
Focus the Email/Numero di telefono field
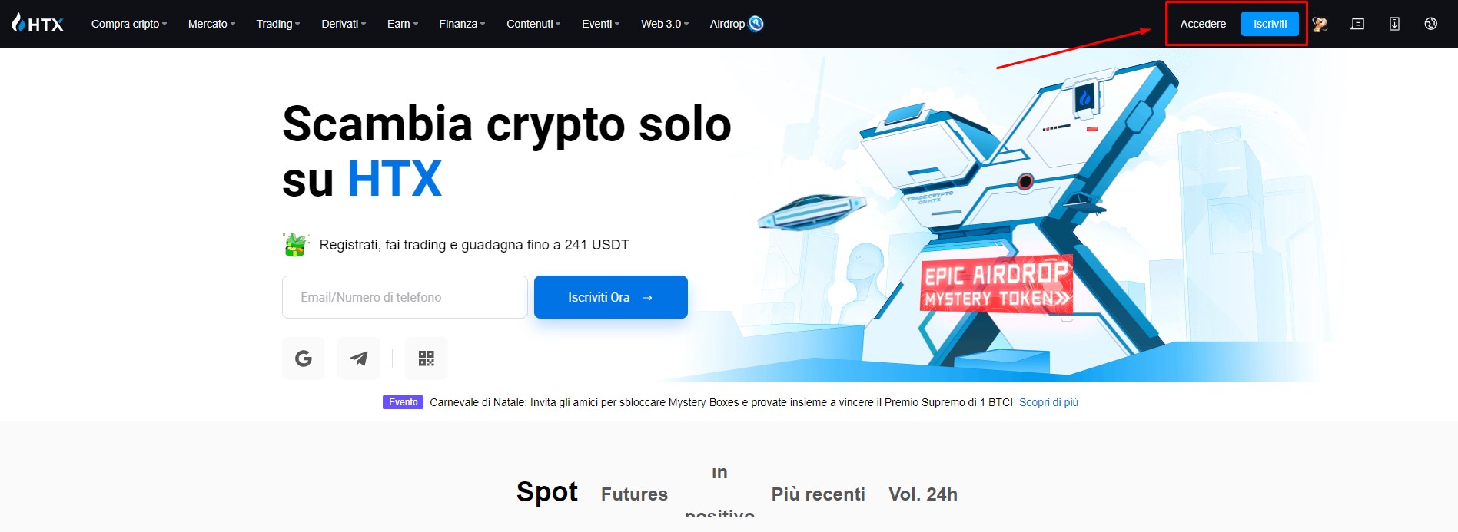405,297
